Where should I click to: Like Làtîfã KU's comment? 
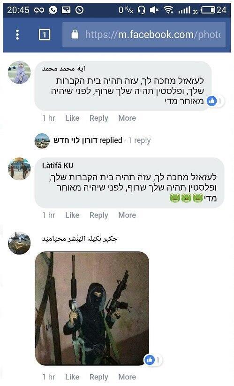pyautogui.click(x=72, y=215)
